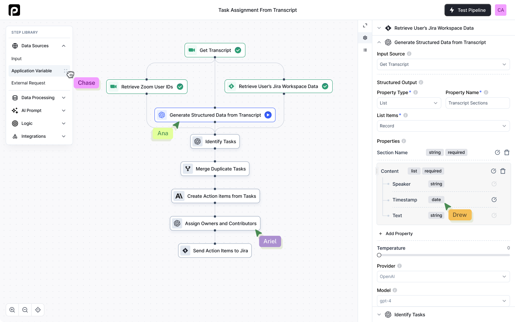Delete the Content property using trash icon
515x322 pixels.
coord(503,171)
